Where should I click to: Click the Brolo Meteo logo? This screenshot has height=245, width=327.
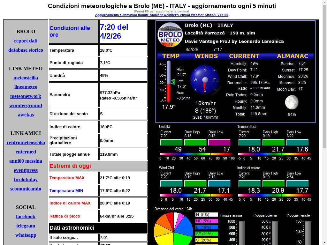(170, 35)
